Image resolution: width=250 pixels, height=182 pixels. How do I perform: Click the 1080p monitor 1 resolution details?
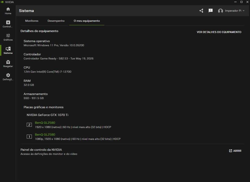pos(78,139)
